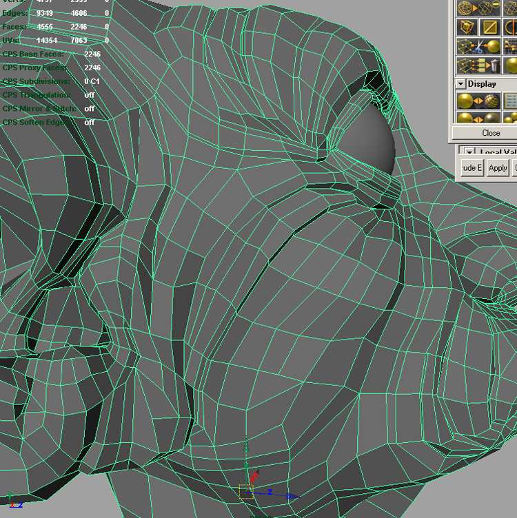Collapse the Display section arrow

(460, 84)
